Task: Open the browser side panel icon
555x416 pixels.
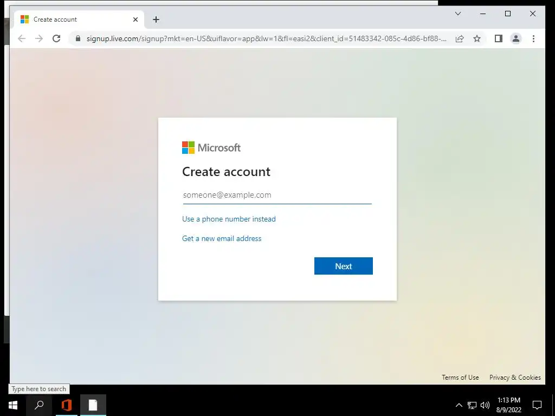Action: tap(499, 38)
